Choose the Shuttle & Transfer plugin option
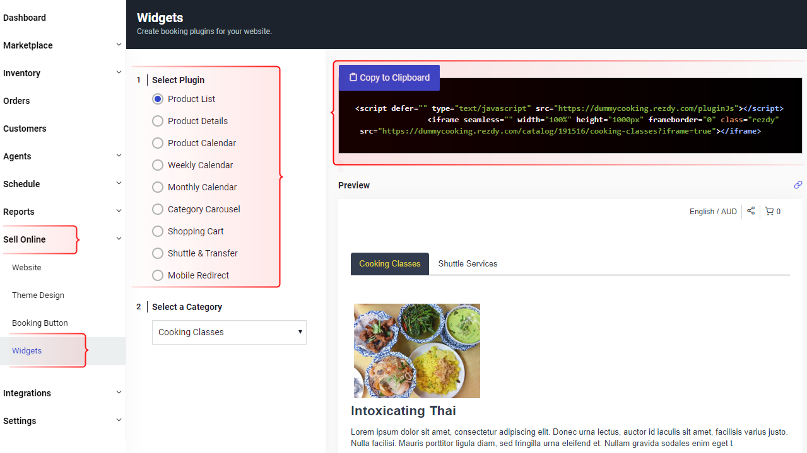807x453 pixels. pyautogui.click(x=158, y=253)
